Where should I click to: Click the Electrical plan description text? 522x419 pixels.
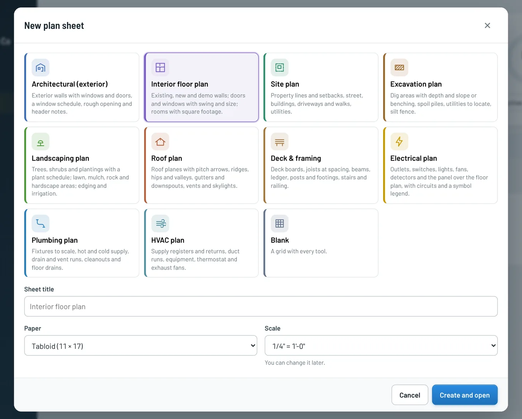coord(439,182)
